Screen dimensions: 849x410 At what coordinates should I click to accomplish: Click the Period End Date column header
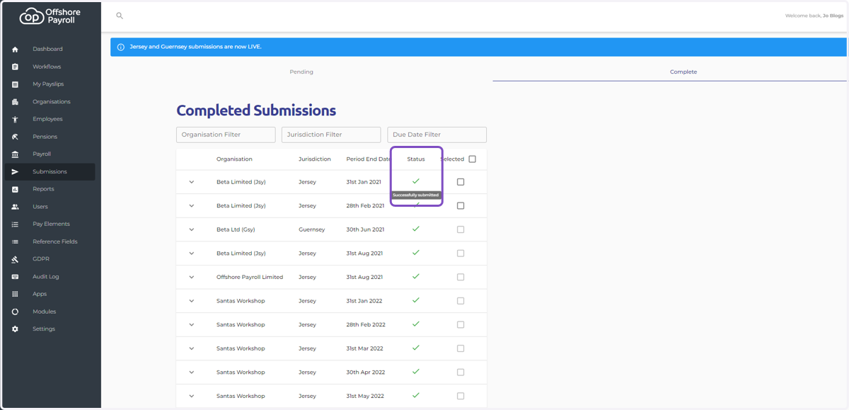[x=369, y=159]
